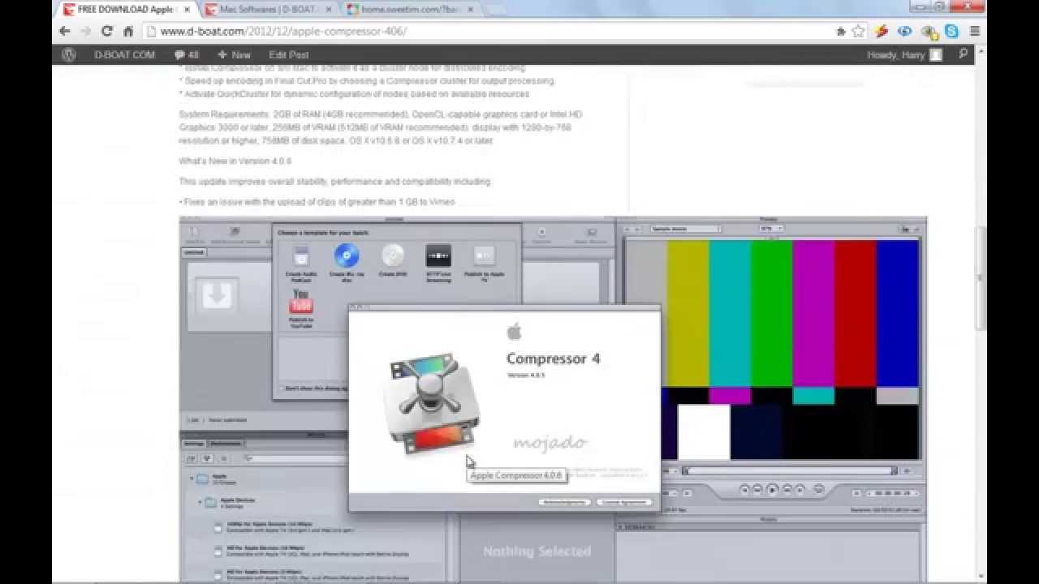Click the play button under preview
This screenshot has width=1039, height=584.
point(772,490)
